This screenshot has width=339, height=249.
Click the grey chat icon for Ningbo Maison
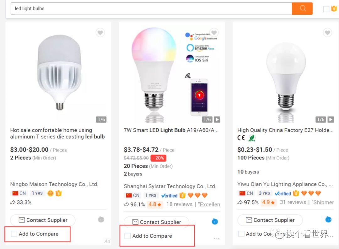[x=101, y=220]
